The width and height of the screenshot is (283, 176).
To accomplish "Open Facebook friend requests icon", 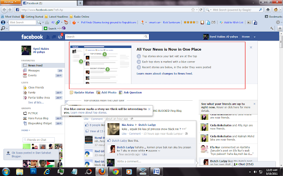I will pyautogui.click(x=48, y=37).
